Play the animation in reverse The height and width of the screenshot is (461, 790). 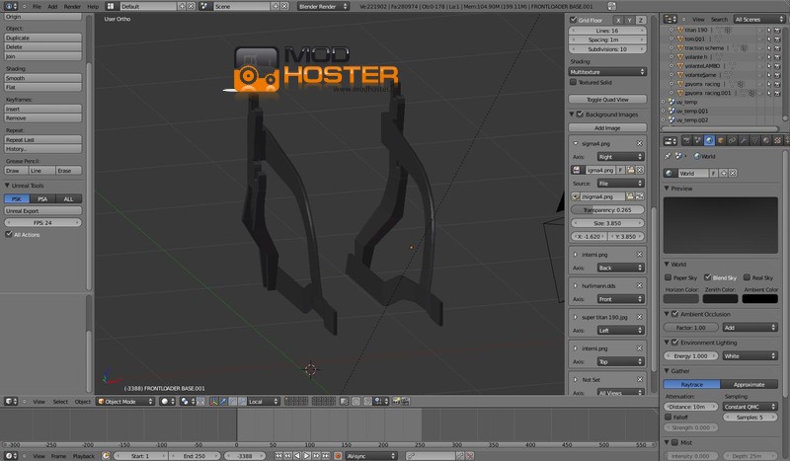pos(297,456)
